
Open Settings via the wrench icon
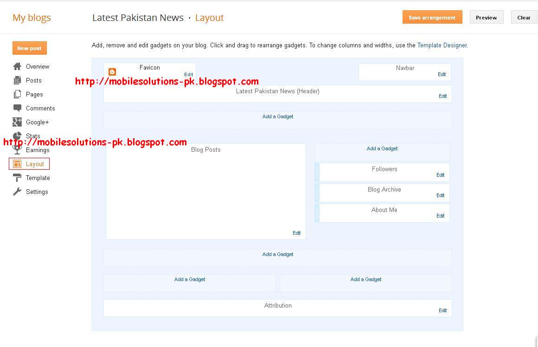click(17, 192)
